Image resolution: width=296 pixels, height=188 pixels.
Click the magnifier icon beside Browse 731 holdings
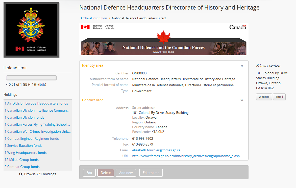pyautogui.click(x=21, y=174)
